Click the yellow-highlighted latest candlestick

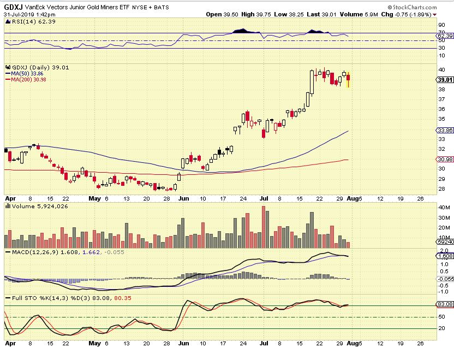click(348, 79)
